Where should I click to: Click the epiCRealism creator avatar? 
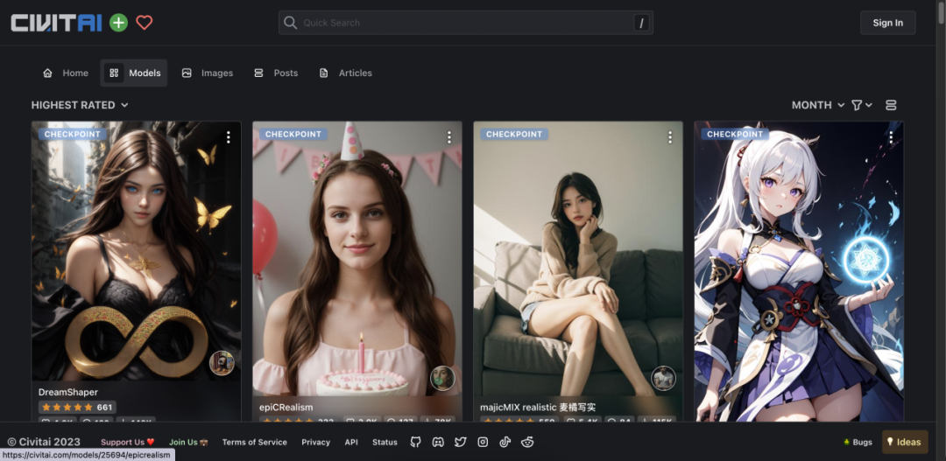click(x=442, y=378)
